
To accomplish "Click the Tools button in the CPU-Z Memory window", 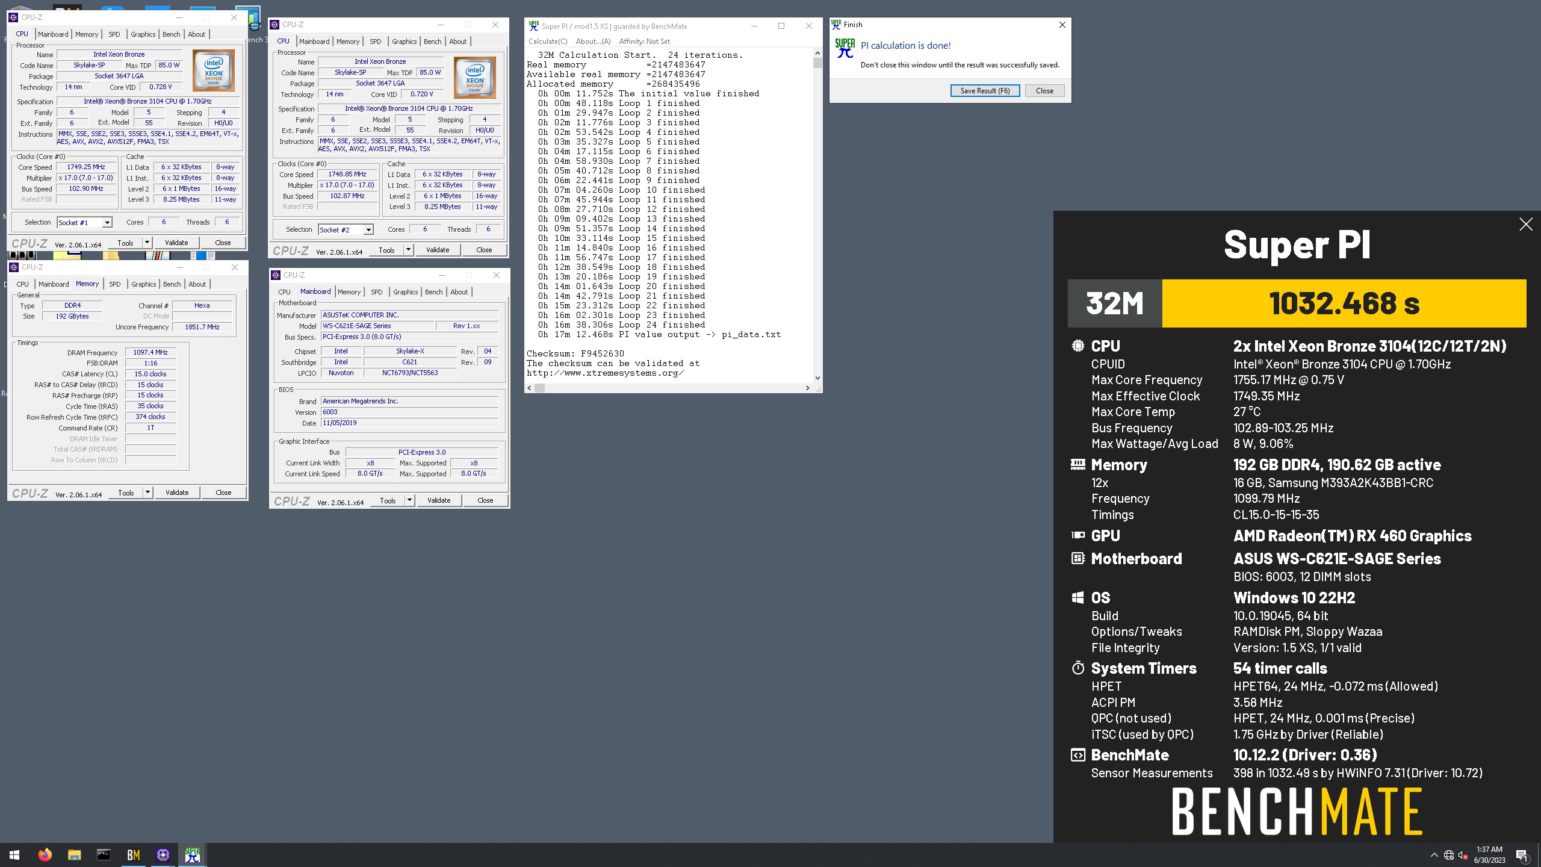I will 126,493.
